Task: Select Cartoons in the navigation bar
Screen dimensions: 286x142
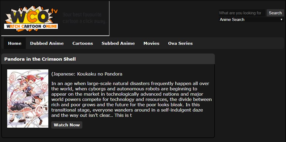Action: click(x=83, y=43)
